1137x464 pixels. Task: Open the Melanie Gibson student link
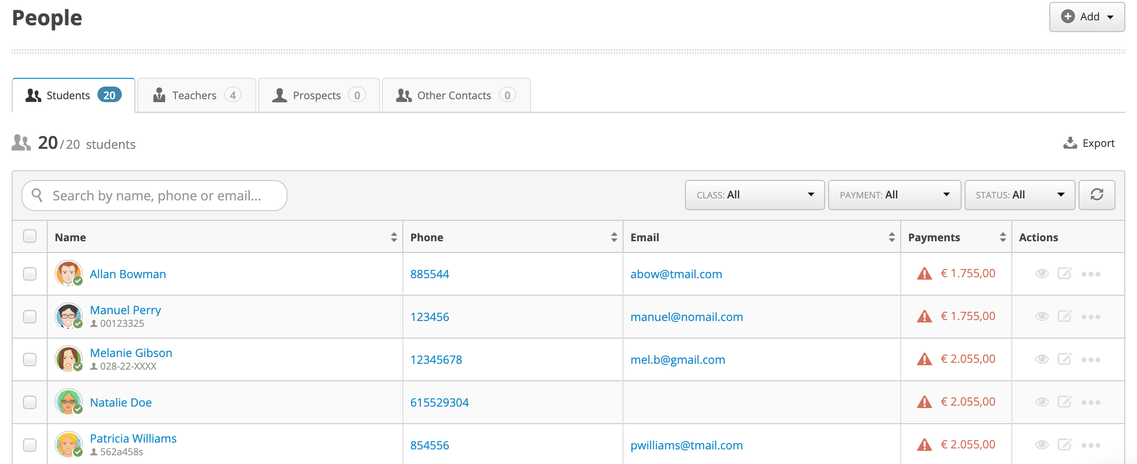tap(131, 353)
